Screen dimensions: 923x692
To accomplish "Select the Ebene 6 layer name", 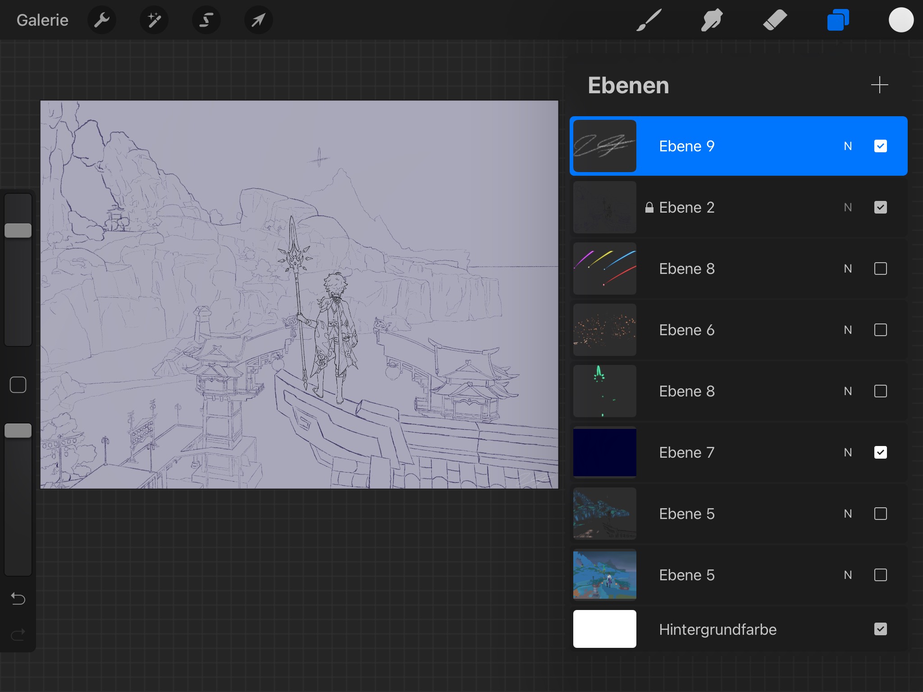I will [x=687, y=330].
